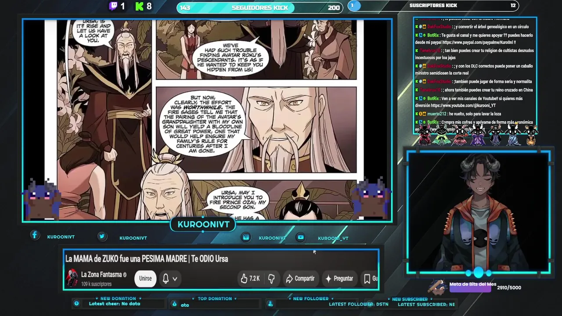Click the New Donation cheer icon
This screenshot has width=562, height=316.
[x=76, y=303]
